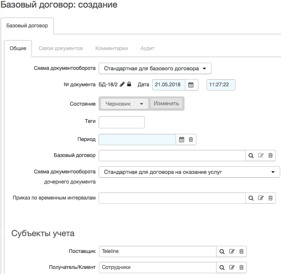The image size is (281, 274).
Task: Delete the Базовый договор field value
Action: [x=270, y=156]
